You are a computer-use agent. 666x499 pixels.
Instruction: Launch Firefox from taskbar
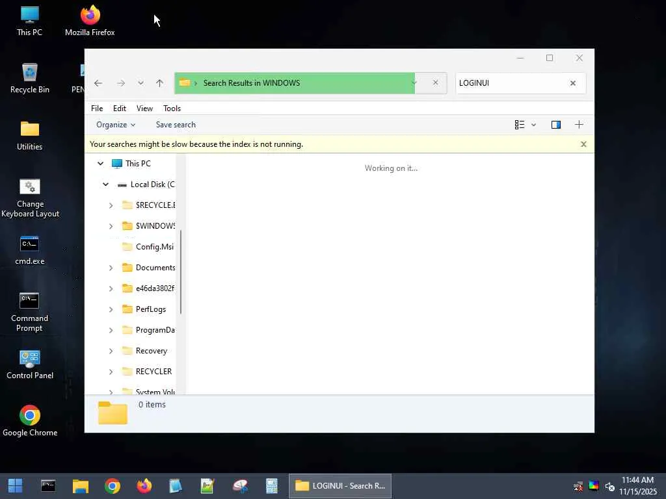coord(144,486)
